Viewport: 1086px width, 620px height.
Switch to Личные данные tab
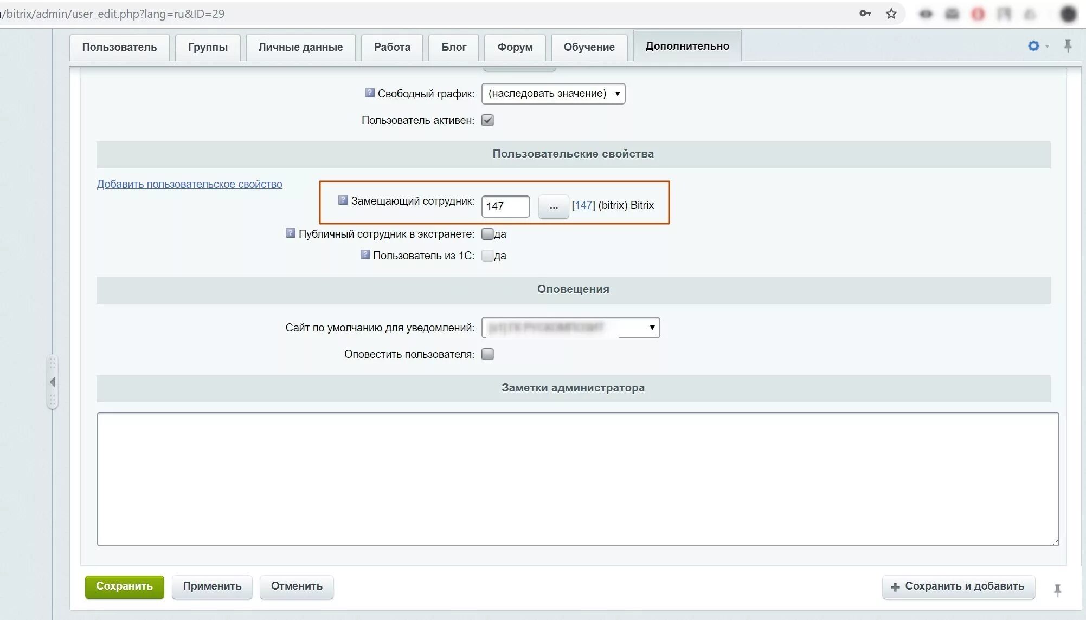[x=300, y=47]
